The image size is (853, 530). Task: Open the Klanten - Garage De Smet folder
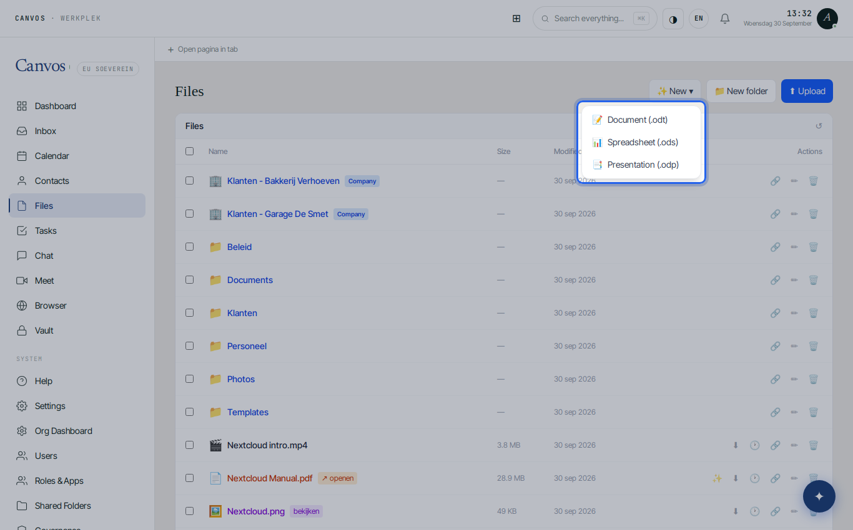[x=278, y=214]
